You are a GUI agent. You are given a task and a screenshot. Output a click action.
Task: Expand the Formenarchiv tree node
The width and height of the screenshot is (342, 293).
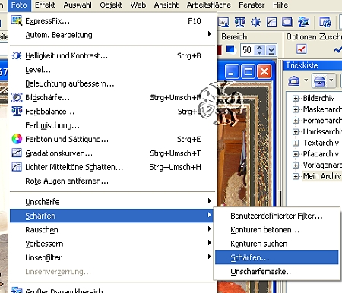pyautogui.click(x=296, y=121)
